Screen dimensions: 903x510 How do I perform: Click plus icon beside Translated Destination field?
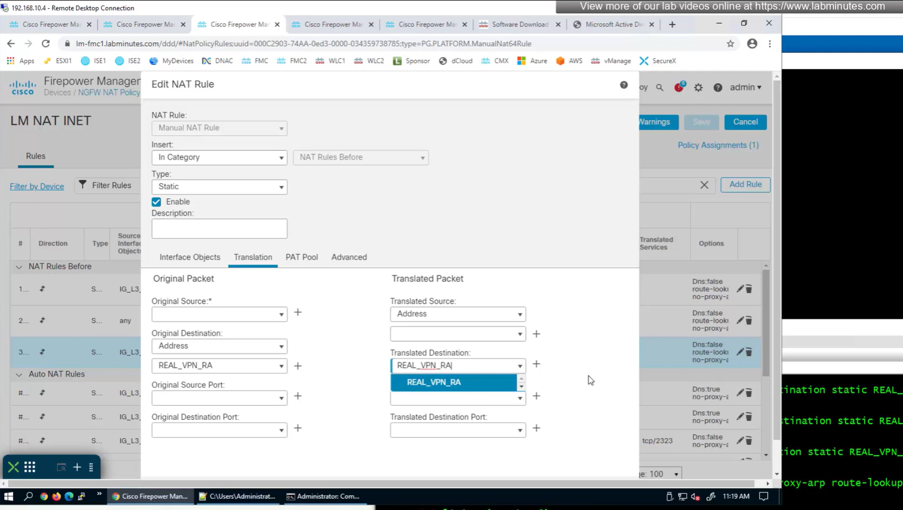click(x=536, y=364)
